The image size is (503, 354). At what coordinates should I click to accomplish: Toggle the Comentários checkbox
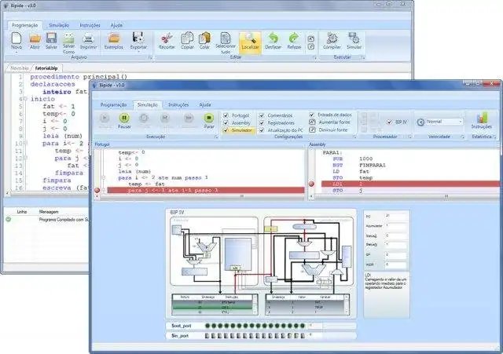262,115
